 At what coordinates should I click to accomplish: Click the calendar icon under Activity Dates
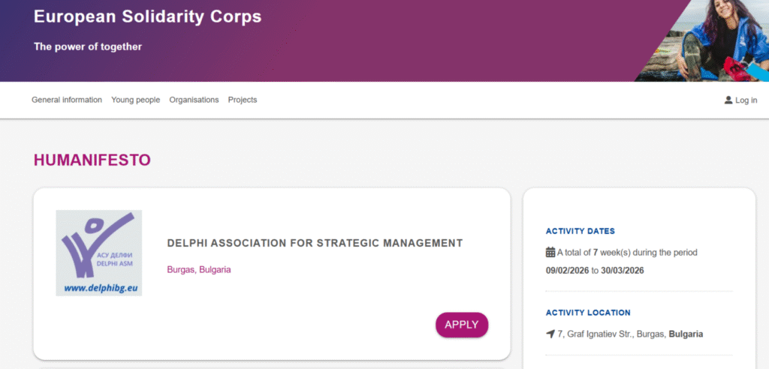pos(550,252)
